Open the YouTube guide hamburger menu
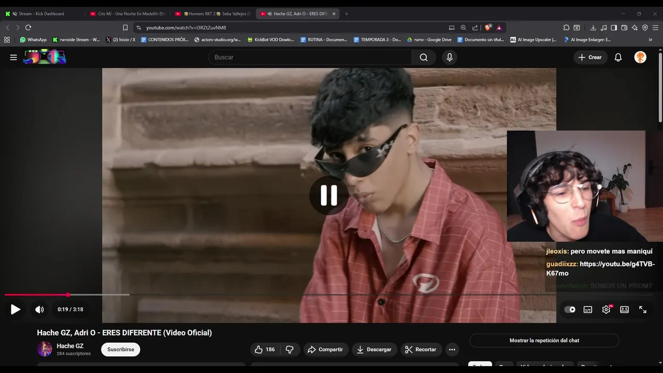 pyautogui.click(x=13, y=58)
